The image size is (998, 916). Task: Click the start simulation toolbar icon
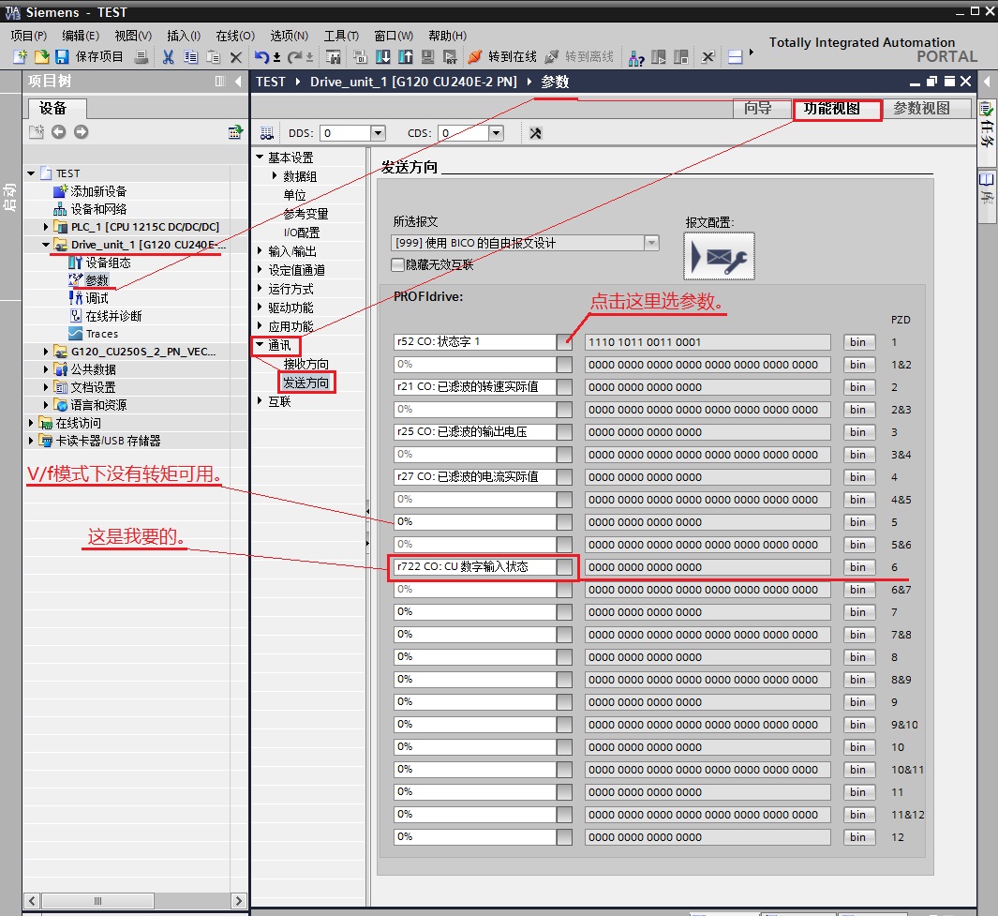pyautogui.click(x=427, y=57)
